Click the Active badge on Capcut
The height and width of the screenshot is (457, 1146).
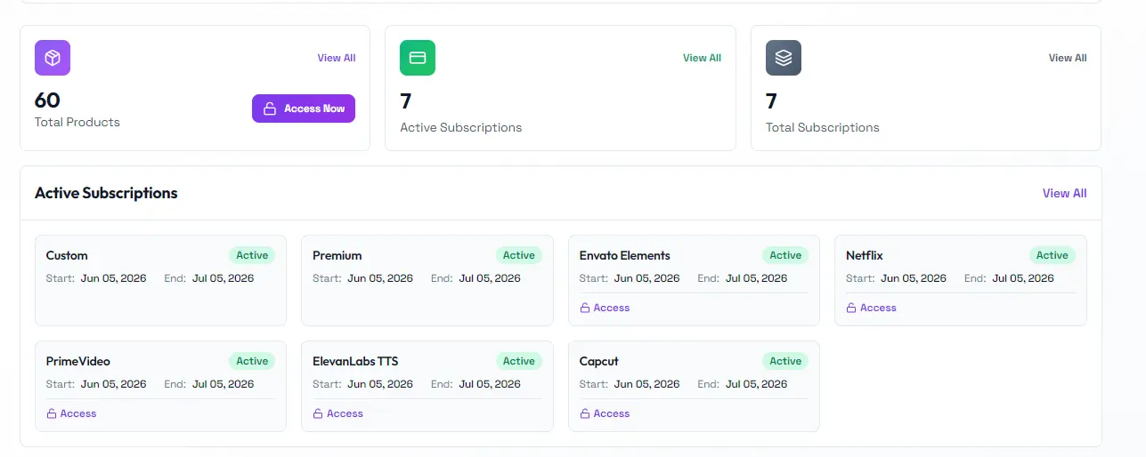[785, 361]
